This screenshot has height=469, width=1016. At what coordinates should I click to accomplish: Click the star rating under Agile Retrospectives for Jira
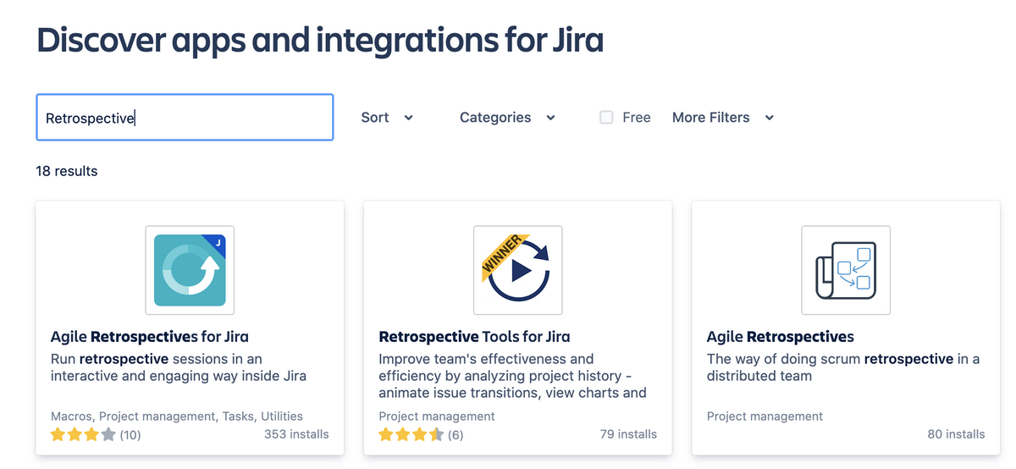pos(82,435)
